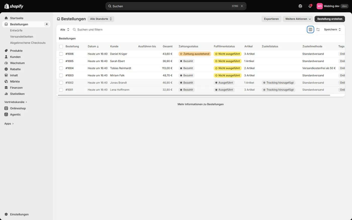Viewport: 352px width, 220px height.
Task: Click the Versandkostenfrei ab 50 € cell
Action: [x=319, y=68]
